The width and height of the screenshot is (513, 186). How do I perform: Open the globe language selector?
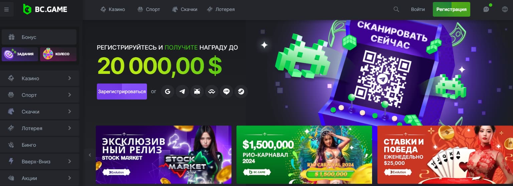tap(505, 9)
